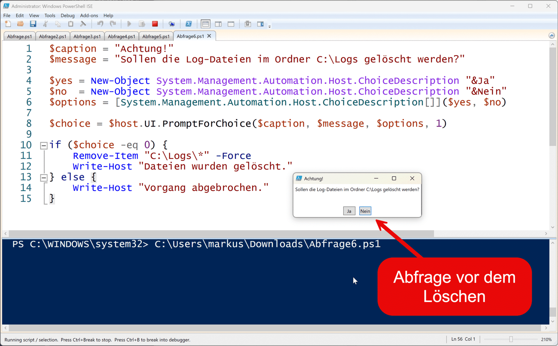Image resolution: width=558 pixels, height=346 pixels.
Task: Open the Debug menu
Action: (x=67, y=15)
